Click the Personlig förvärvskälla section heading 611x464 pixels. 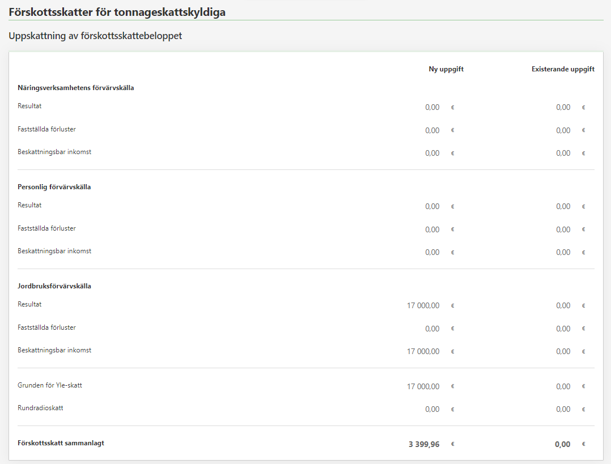click(54, 187)
